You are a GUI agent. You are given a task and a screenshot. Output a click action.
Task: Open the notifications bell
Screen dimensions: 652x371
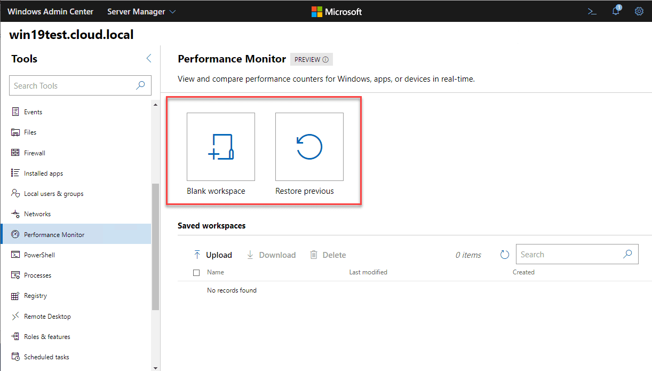click(616, 11)
